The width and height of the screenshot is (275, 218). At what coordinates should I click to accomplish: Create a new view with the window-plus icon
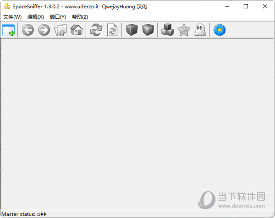(x=8, y=31)
